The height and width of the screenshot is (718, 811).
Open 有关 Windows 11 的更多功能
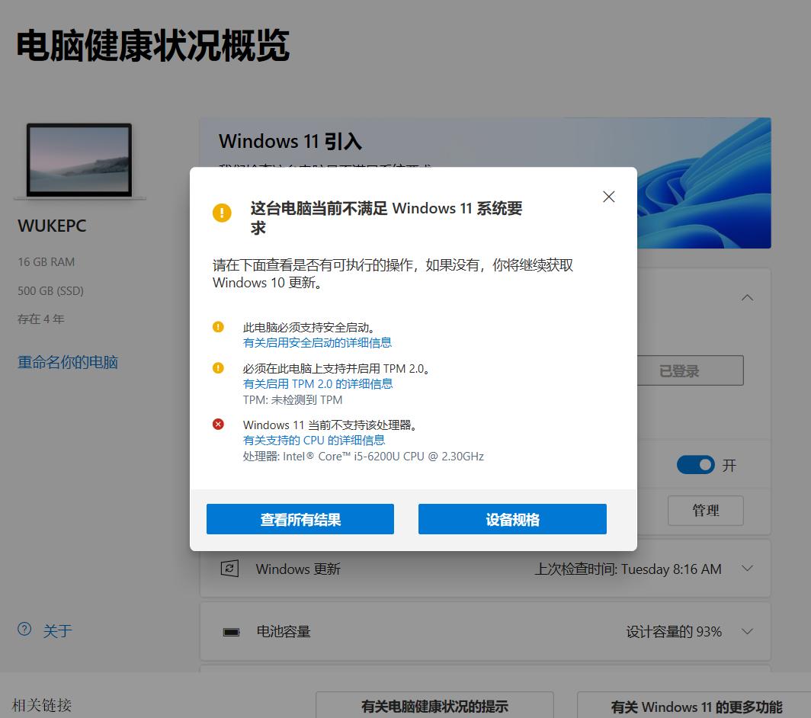coord(695,707)
